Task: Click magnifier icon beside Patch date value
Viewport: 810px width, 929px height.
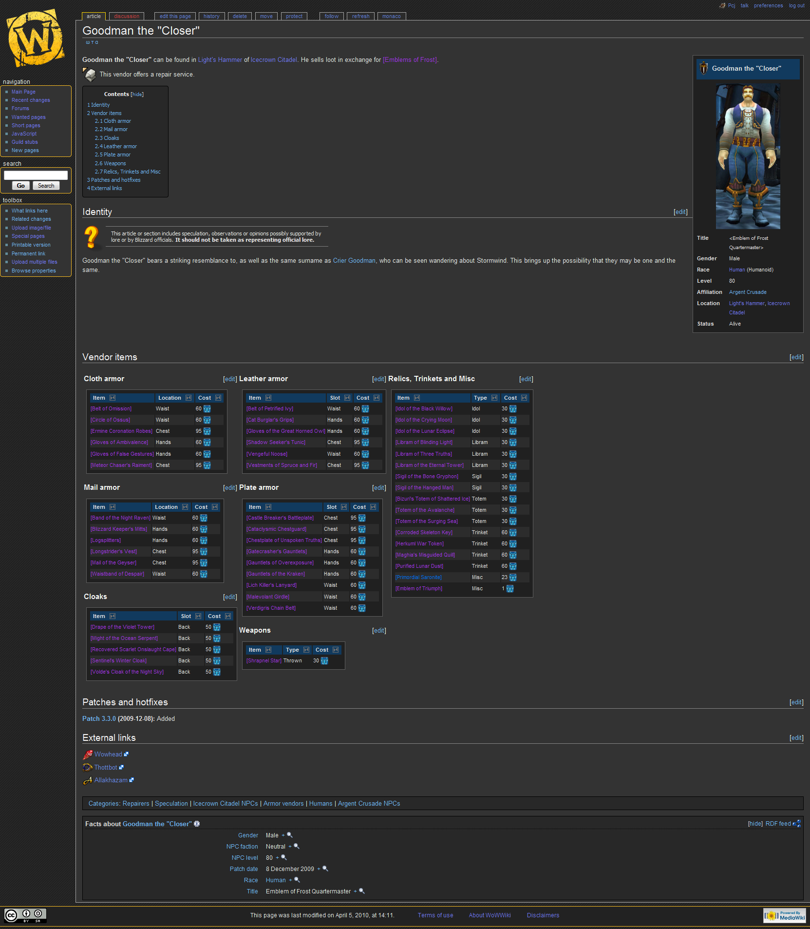Action: click(x=325, y=869)
